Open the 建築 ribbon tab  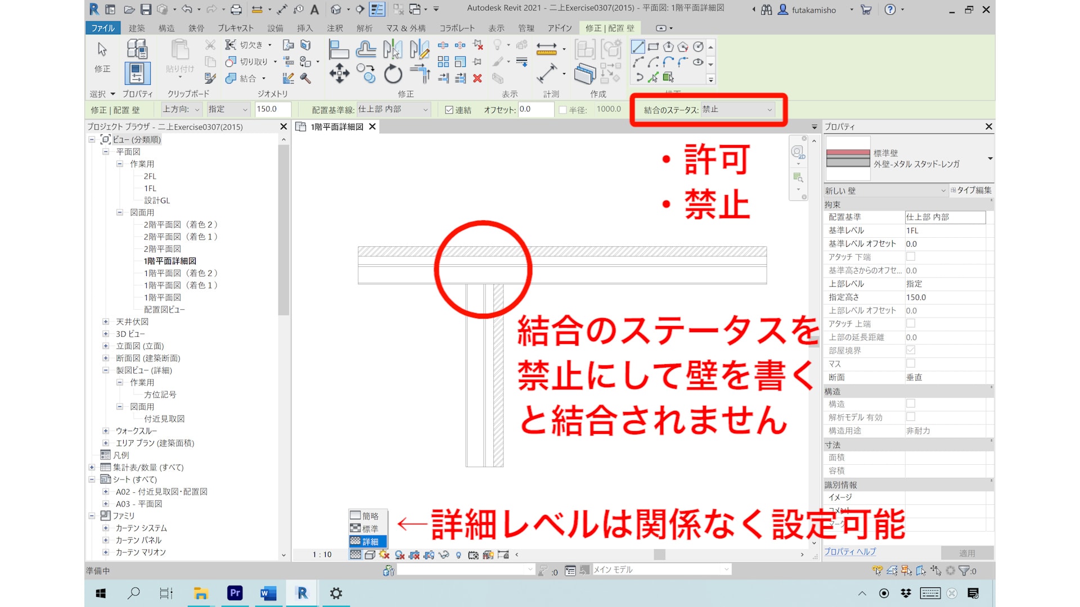pos(137,28)
